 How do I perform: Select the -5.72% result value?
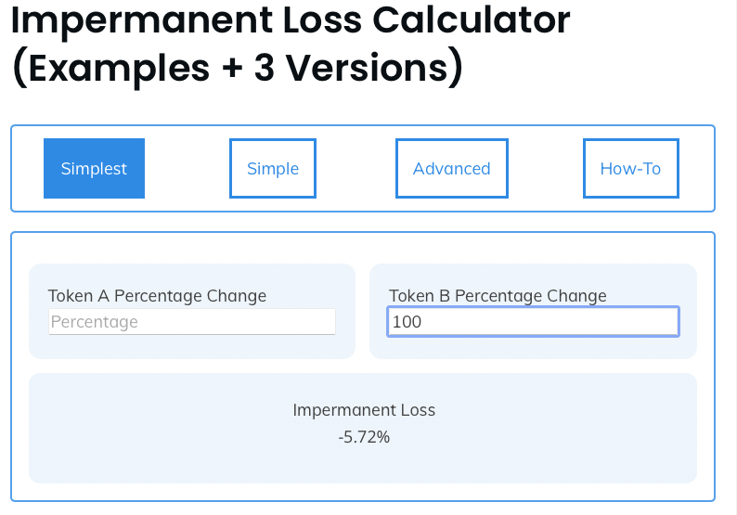pyautogui.click(x=363, y=436)
